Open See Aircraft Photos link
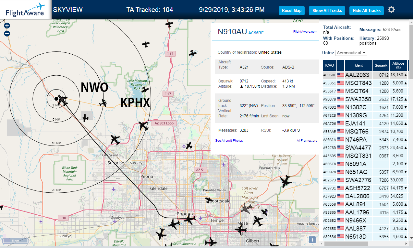Screen dimensions: 413x248 click(229, 141)
